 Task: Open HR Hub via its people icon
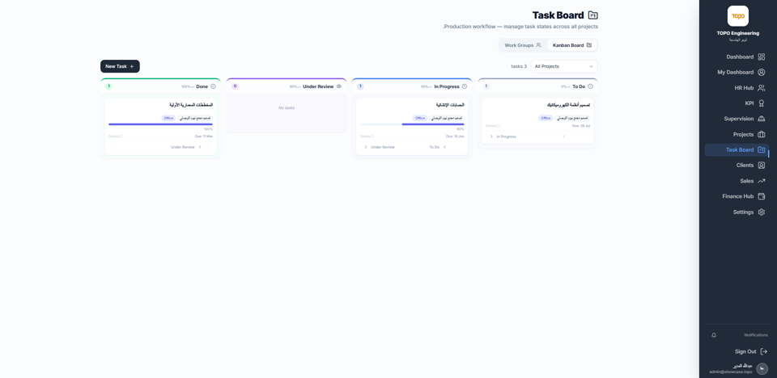(762, 88)
